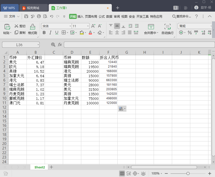The height and width of the screenshot is (177, 215).
Task: Undo the last action
Action: click(x=51, y=16)
